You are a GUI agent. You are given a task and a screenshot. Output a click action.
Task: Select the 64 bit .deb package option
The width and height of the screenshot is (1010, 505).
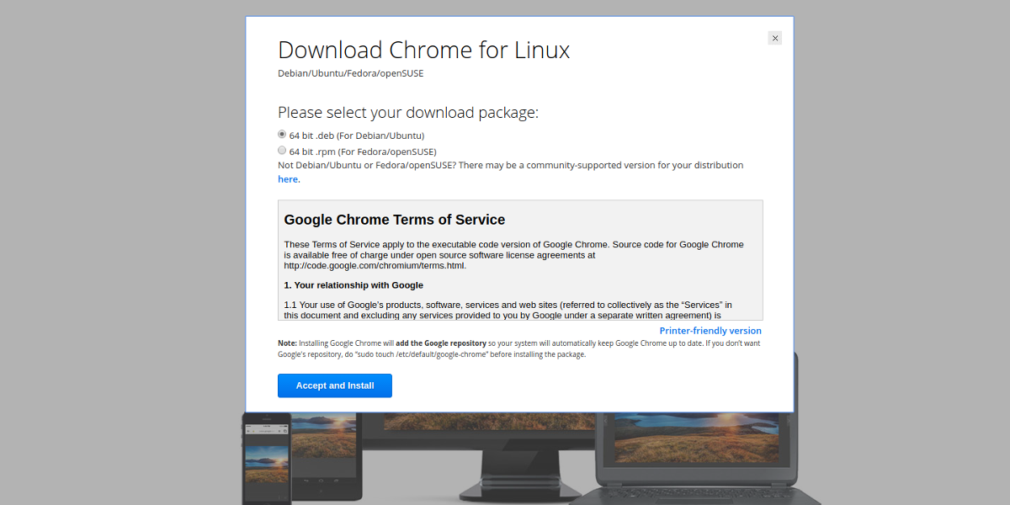(x=283, y=135)
